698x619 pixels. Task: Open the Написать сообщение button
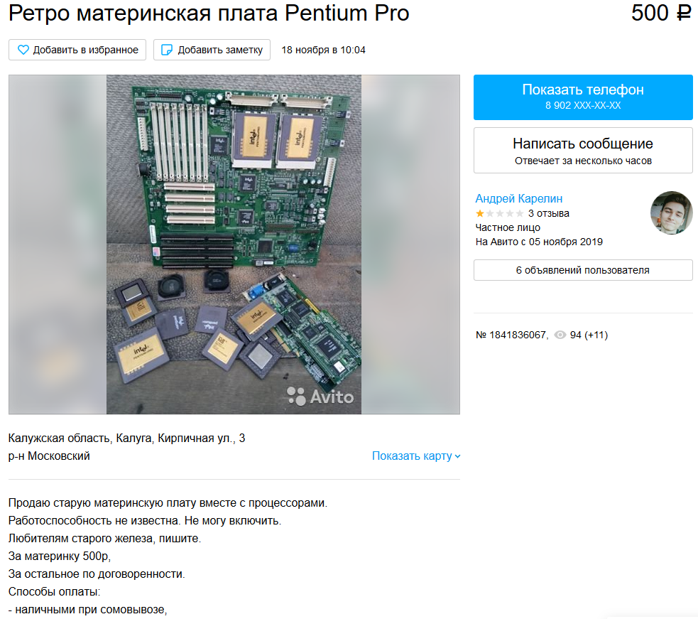(x=583, y=150)
